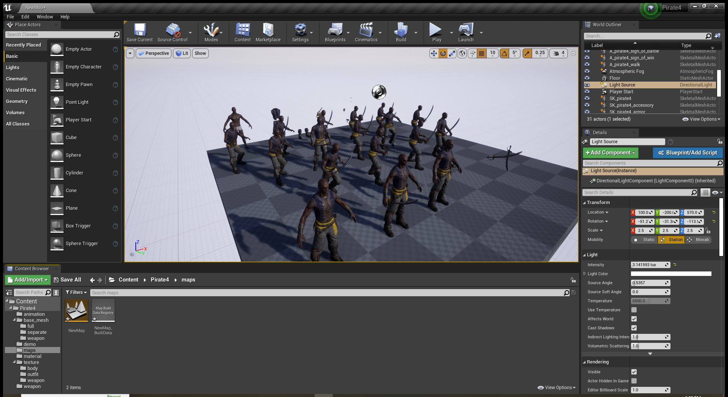Toggle the Affects World checkbox
Viewport: 728px width, 397px height.
coord(634,319)
